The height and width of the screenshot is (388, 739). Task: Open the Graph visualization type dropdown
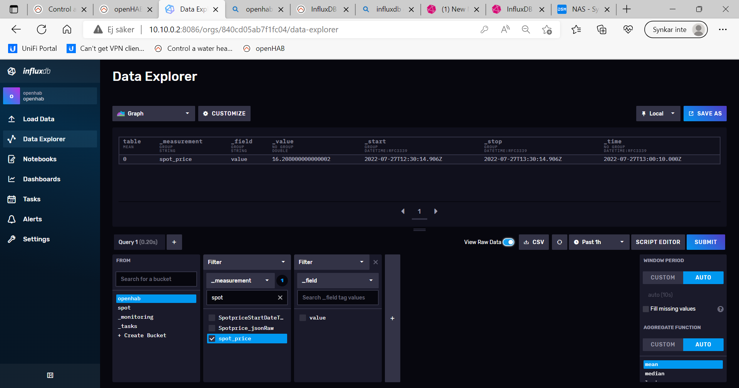click(154, 114)
